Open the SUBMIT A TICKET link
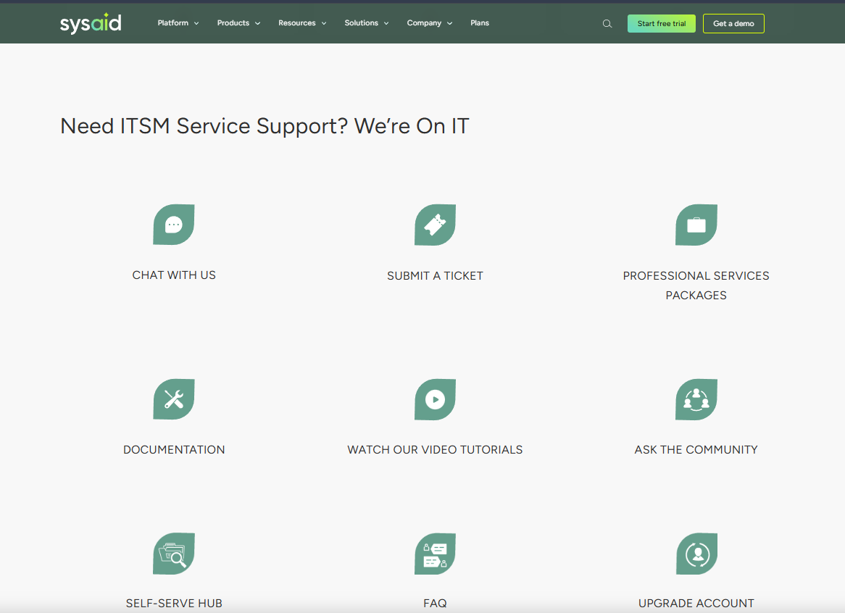 pos(435,276)
